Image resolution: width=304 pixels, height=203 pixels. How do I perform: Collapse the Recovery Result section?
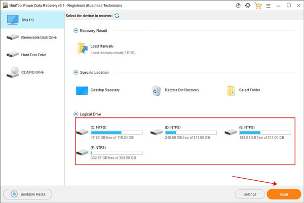point(76,31)
